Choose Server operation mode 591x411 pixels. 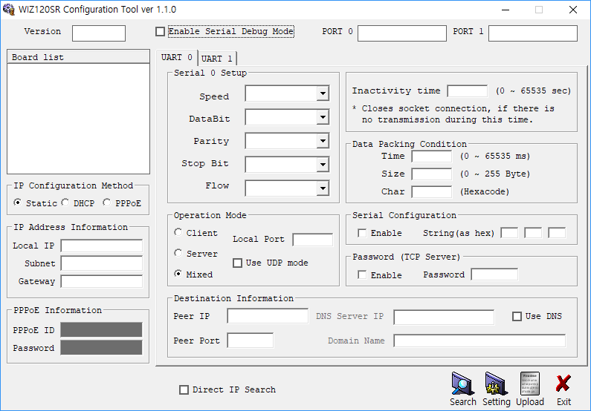(178, 253)
